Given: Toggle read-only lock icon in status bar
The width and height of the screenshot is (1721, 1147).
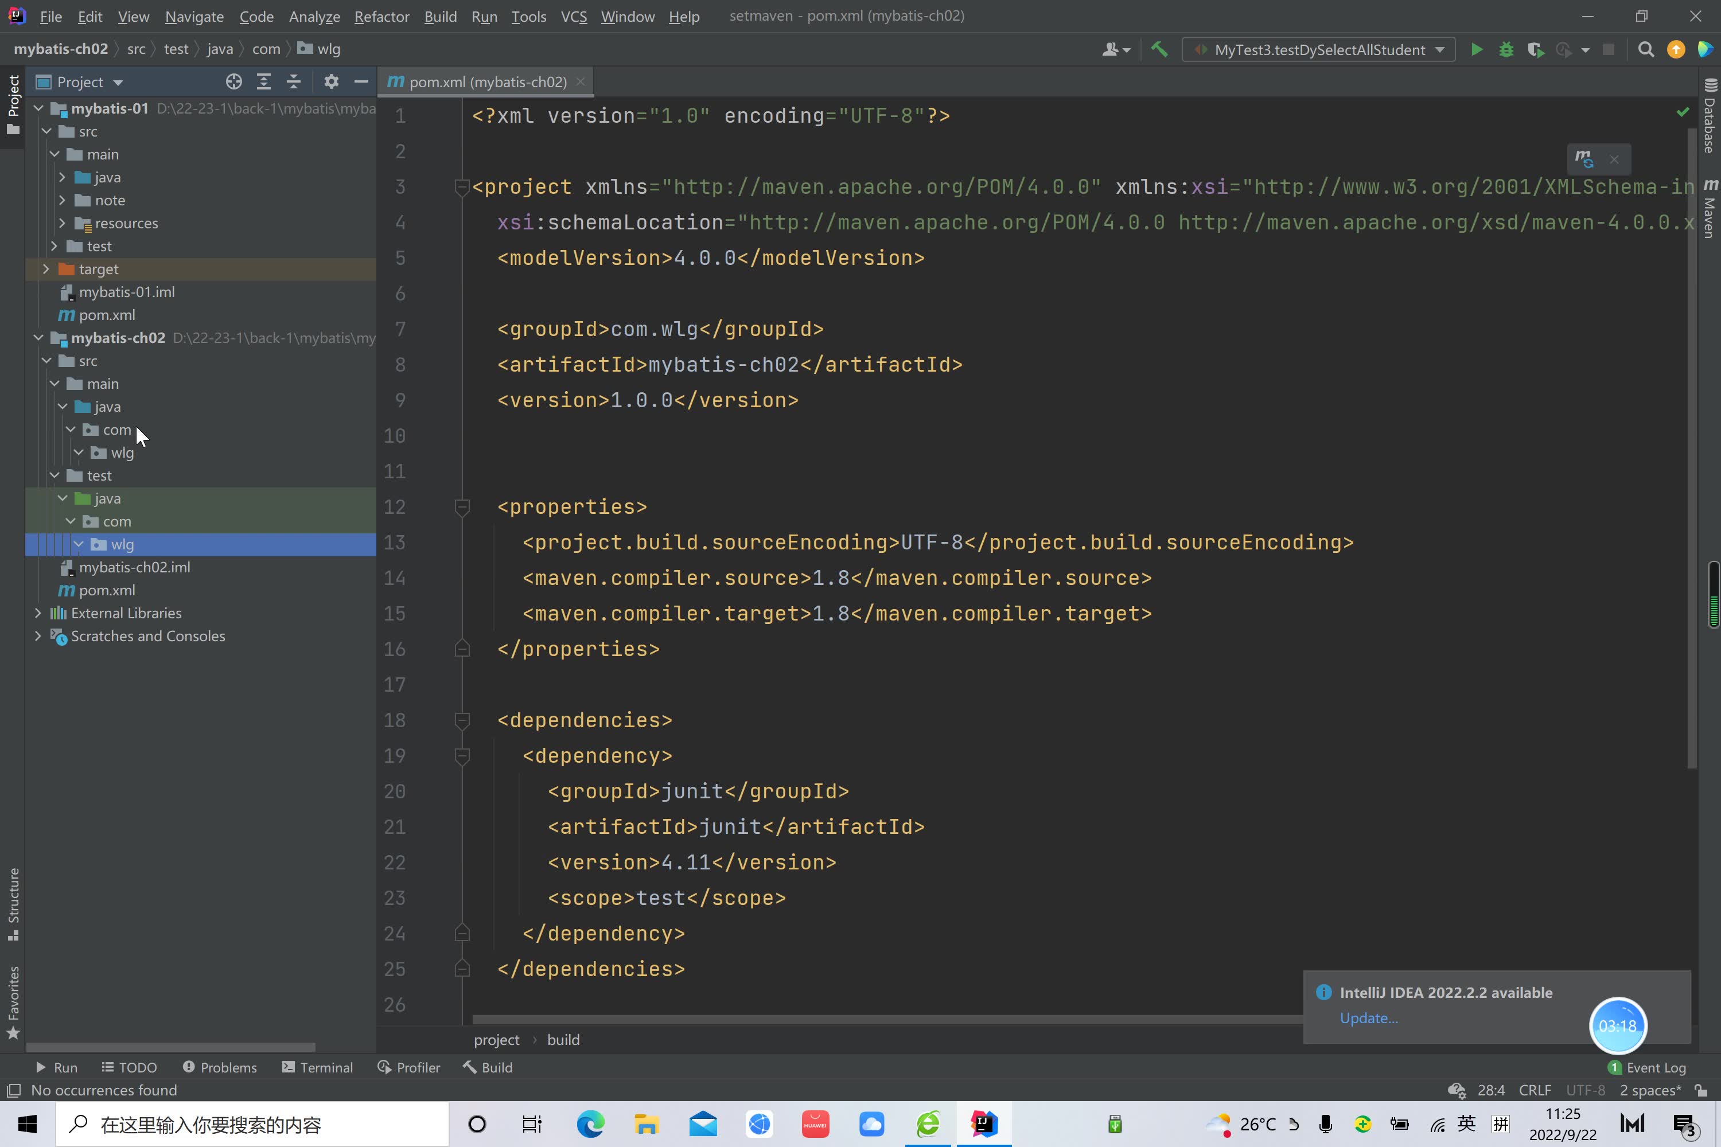Looking at the screenshot, I should [1701, 1090].
